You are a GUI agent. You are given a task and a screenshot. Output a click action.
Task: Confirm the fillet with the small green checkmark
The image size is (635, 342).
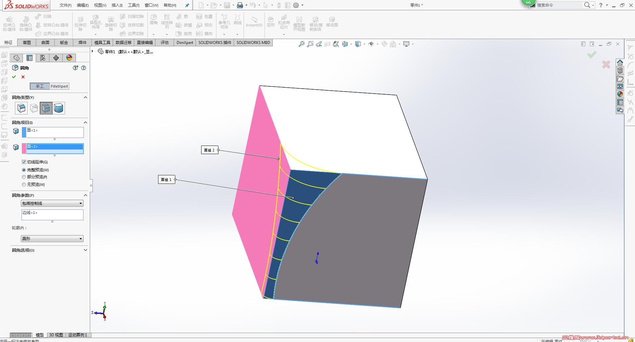click(x=14, y=77)
